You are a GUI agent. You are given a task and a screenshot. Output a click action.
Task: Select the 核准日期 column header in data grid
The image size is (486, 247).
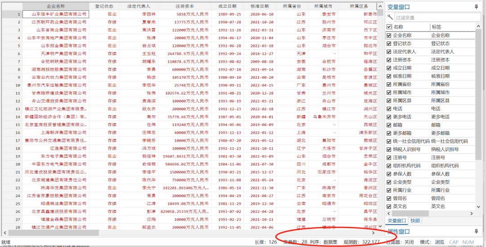point(260,6)
